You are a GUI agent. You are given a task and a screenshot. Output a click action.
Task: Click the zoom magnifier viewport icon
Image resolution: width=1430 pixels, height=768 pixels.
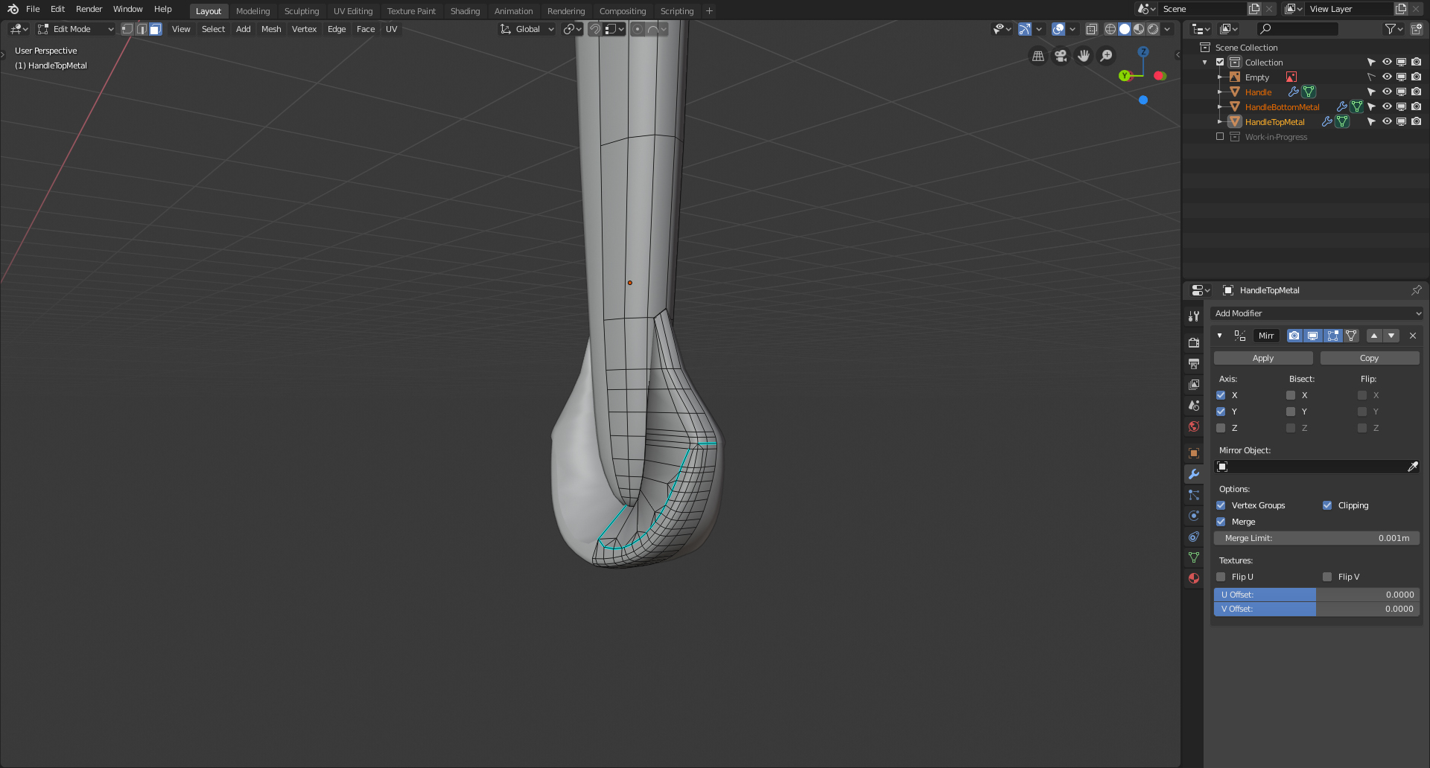[x=1107, y=56]
